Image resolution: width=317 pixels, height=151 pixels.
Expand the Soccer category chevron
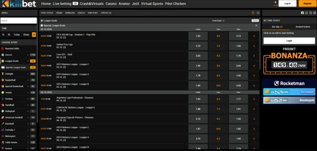(28, 55)
